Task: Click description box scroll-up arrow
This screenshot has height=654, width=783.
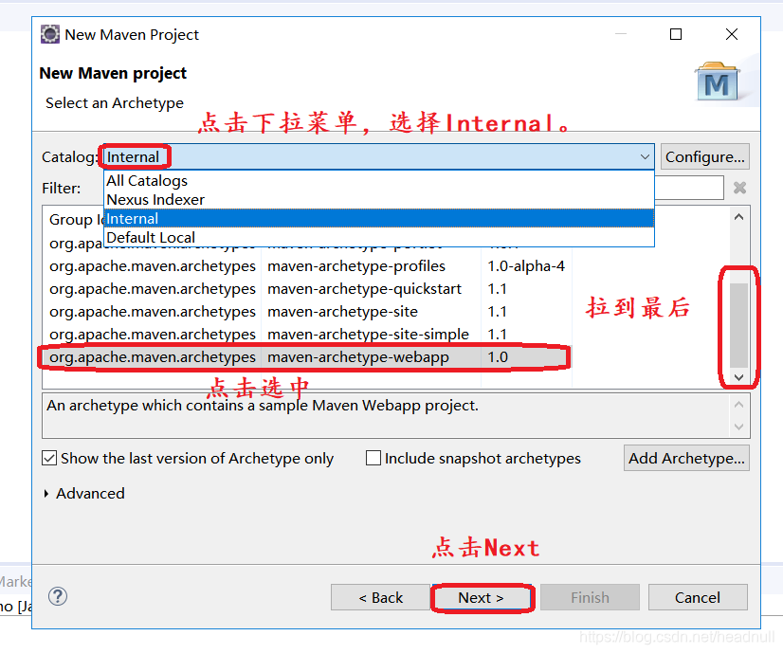Action: (x=739, y=405)
